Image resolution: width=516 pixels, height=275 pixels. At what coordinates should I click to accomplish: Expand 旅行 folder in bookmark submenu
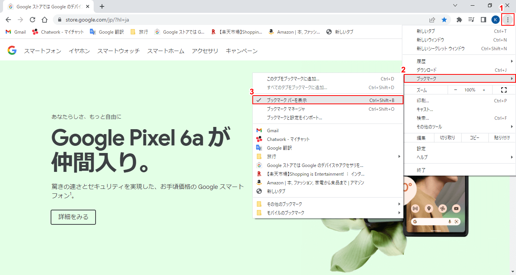[328, 156]
